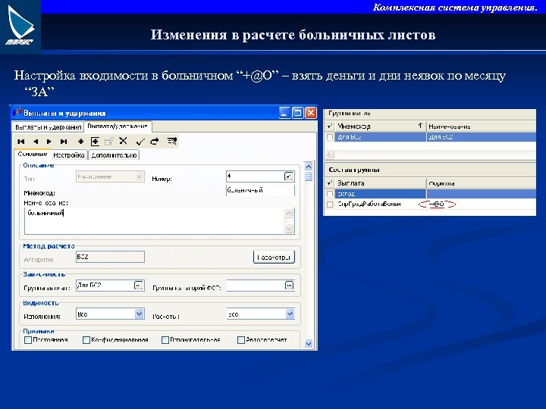546x409 pixels.
Task: Click the Парус logo
Action: pos(20,27)
